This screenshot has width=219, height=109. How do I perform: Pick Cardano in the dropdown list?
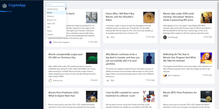coord(56,34)
